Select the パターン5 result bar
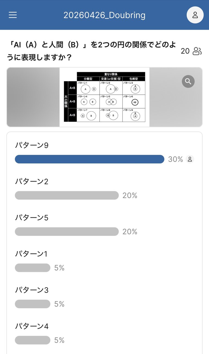This screenshot has height=354, width=209. 67,231
